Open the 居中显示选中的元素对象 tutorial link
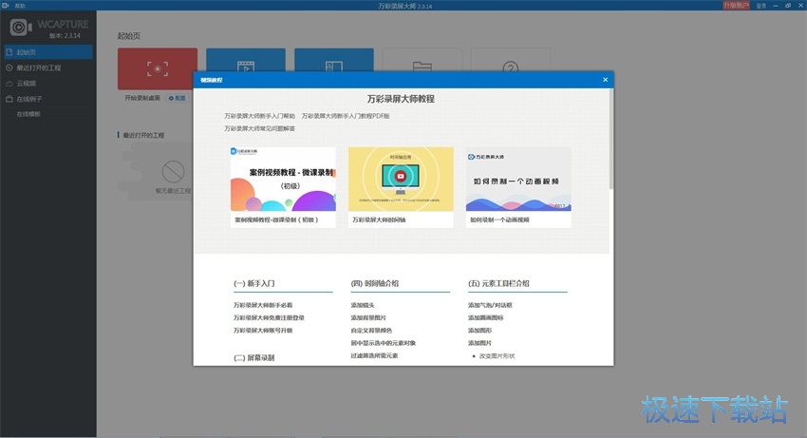This screenshot has width=807, height=438. (x=384, y=343)
